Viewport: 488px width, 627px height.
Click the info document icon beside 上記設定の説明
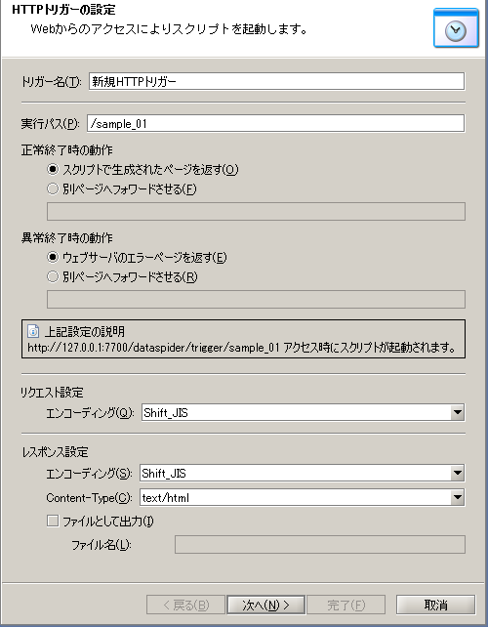(33, 331)
